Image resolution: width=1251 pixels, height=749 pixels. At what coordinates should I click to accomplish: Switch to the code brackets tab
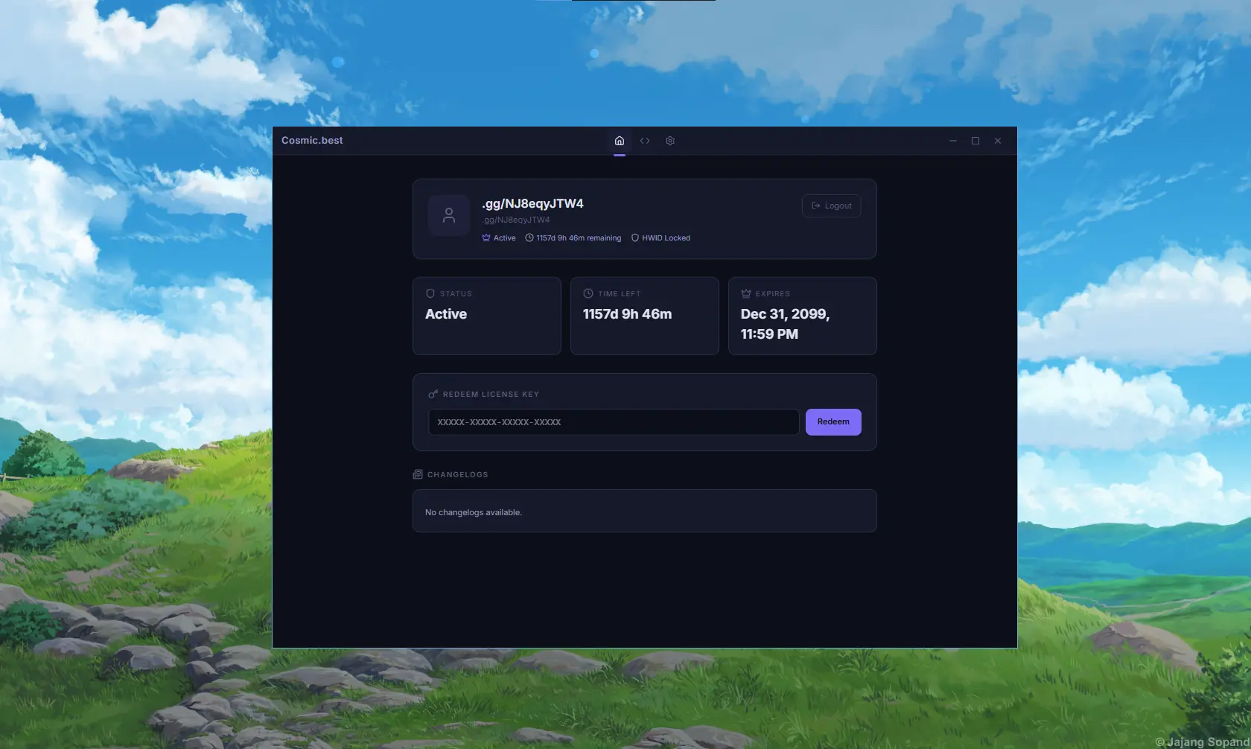click(x=645, y=141)
